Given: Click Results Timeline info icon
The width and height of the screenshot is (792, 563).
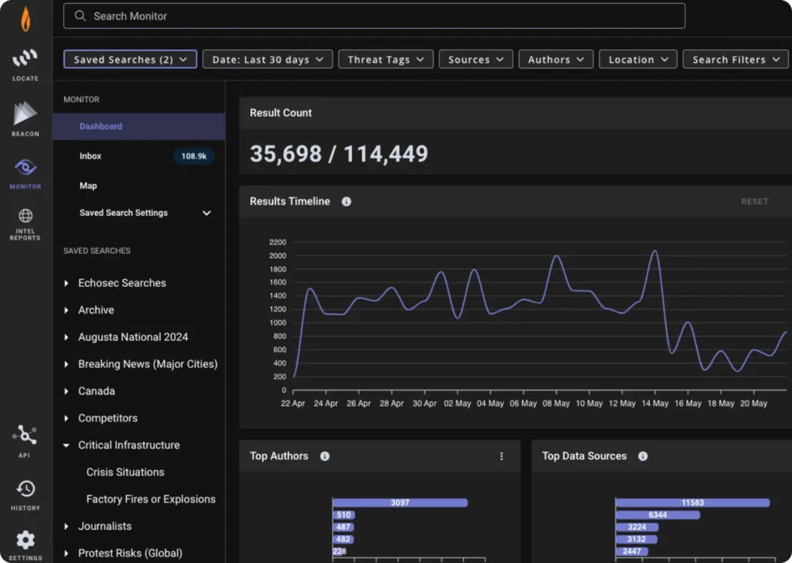Looking at the screenshot, I should (346, 202).
